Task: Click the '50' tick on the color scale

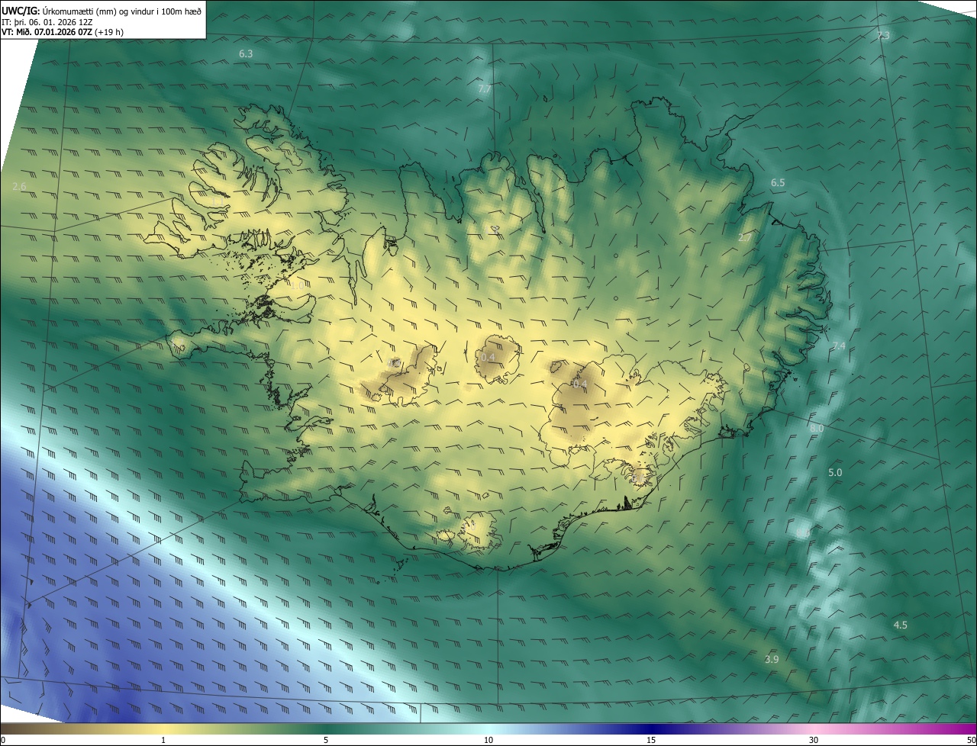Action: (x=971, y=741)
